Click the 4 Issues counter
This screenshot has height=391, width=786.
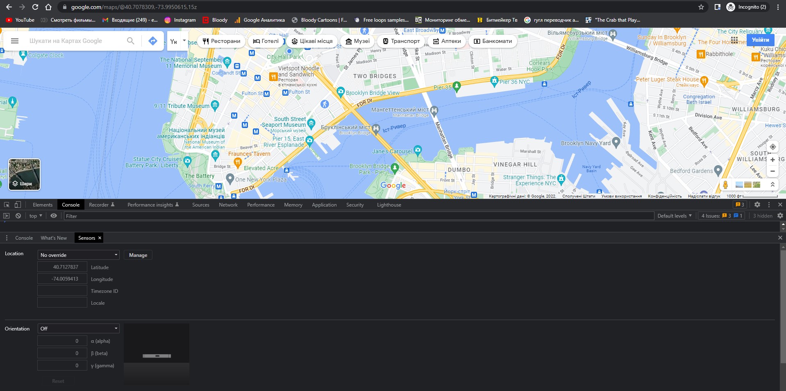(722, 216)
